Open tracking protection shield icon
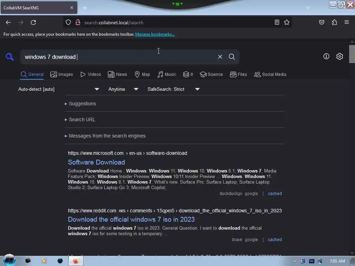This screenshot has height=266, width=355. [x=68, y=23]
